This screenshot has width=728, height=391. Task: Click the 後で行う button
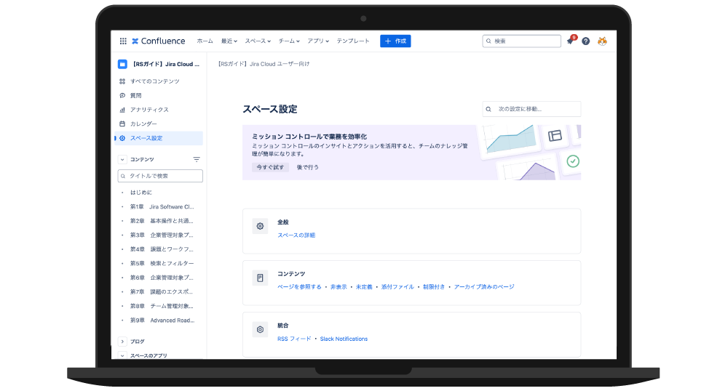point(308,167)
